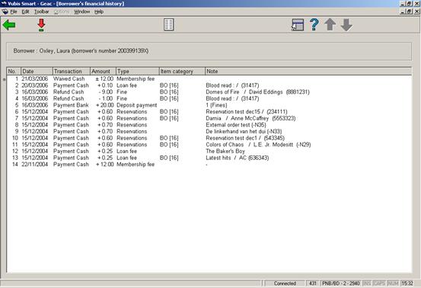
Task: Click the grey up arrow icon
Action: point(330,24)
